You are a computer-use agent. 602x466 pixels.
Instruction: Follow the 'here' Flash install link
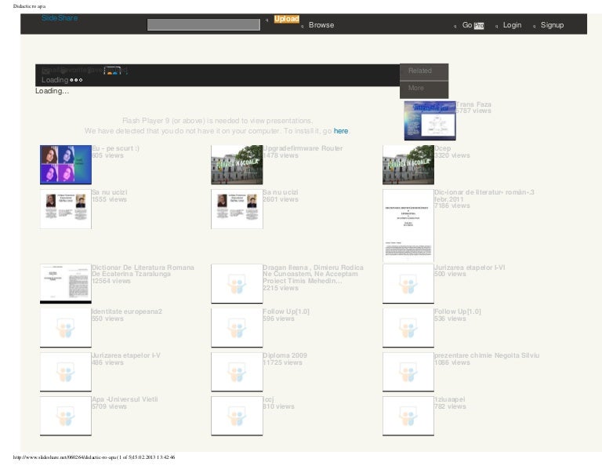point(341,131)
